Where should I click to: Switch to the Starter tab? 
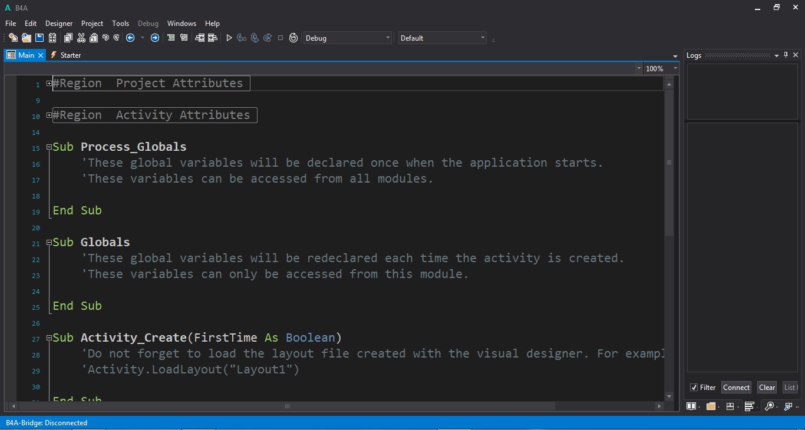pyautogui.click(x=70, y=55)
